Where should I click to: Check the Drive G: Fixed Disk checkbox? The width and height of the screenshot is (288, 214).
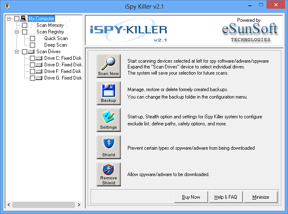33,78
